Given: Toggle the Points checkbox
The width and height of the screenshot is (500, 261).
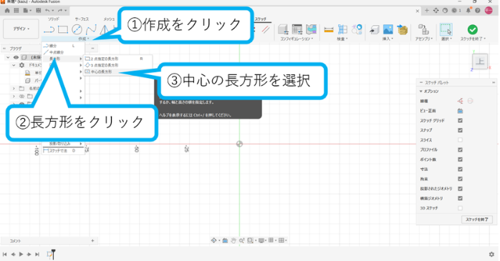Looking at the screenshot, I should (460, 159).
